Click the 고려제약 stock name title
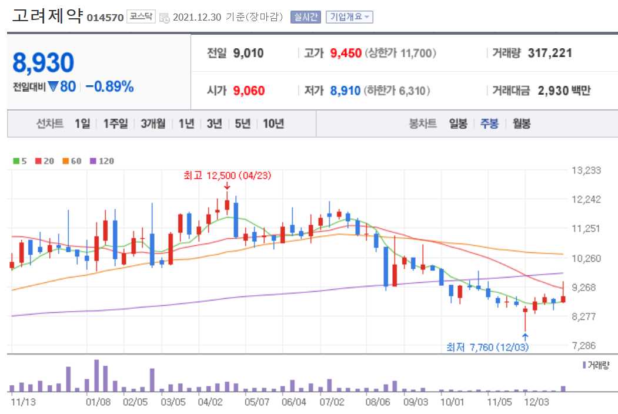The height and width of the screenshot is (414, 618). (x=47, y=16)
